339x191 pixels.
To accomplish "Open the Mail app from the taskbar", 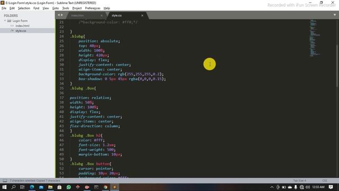I will coord(41,187).
